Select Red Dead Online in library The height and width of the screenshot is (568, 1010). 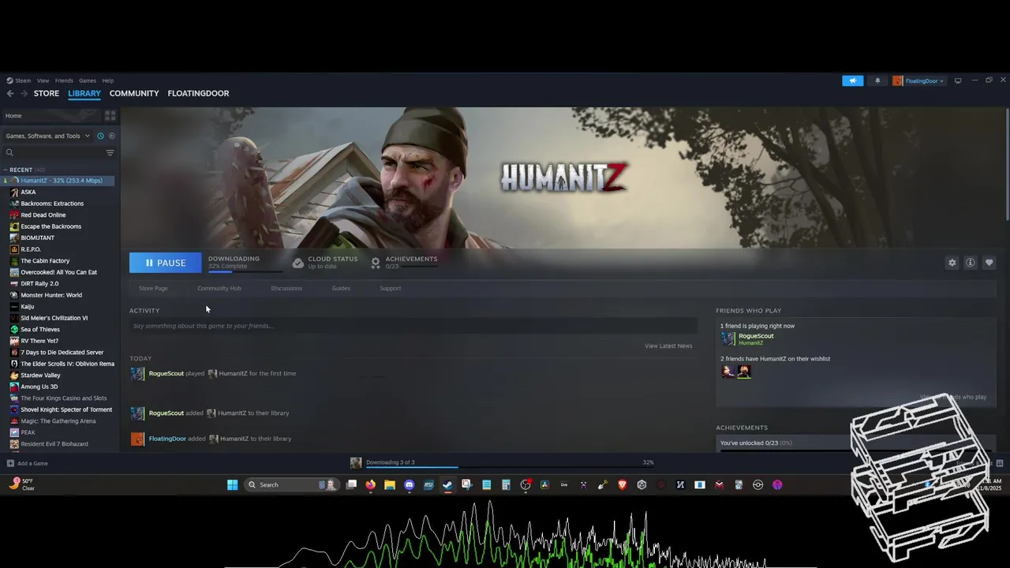click(43, 215)
